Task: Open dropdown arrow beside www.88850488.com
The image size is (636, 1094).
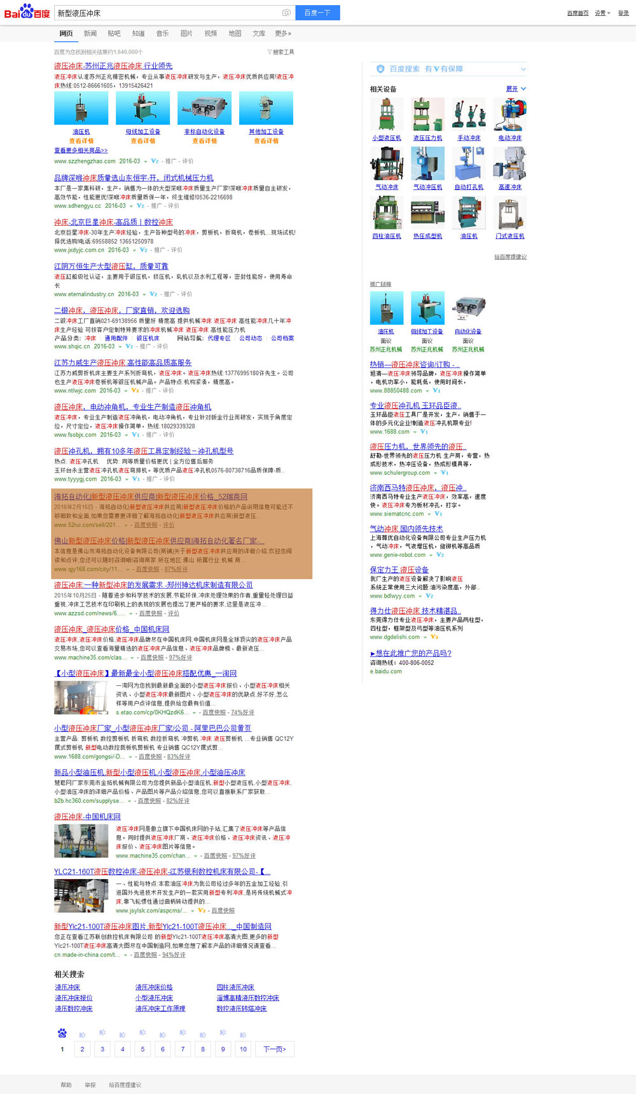Action: [427, 391]
